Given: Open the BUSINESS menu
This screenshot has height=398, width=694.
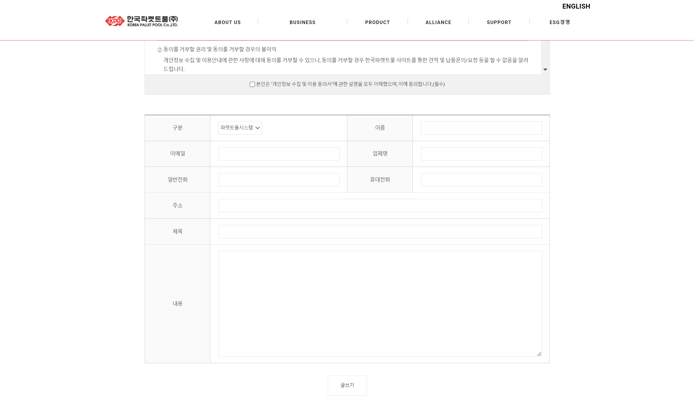Looking at the screenshot, I should point(302,23).
